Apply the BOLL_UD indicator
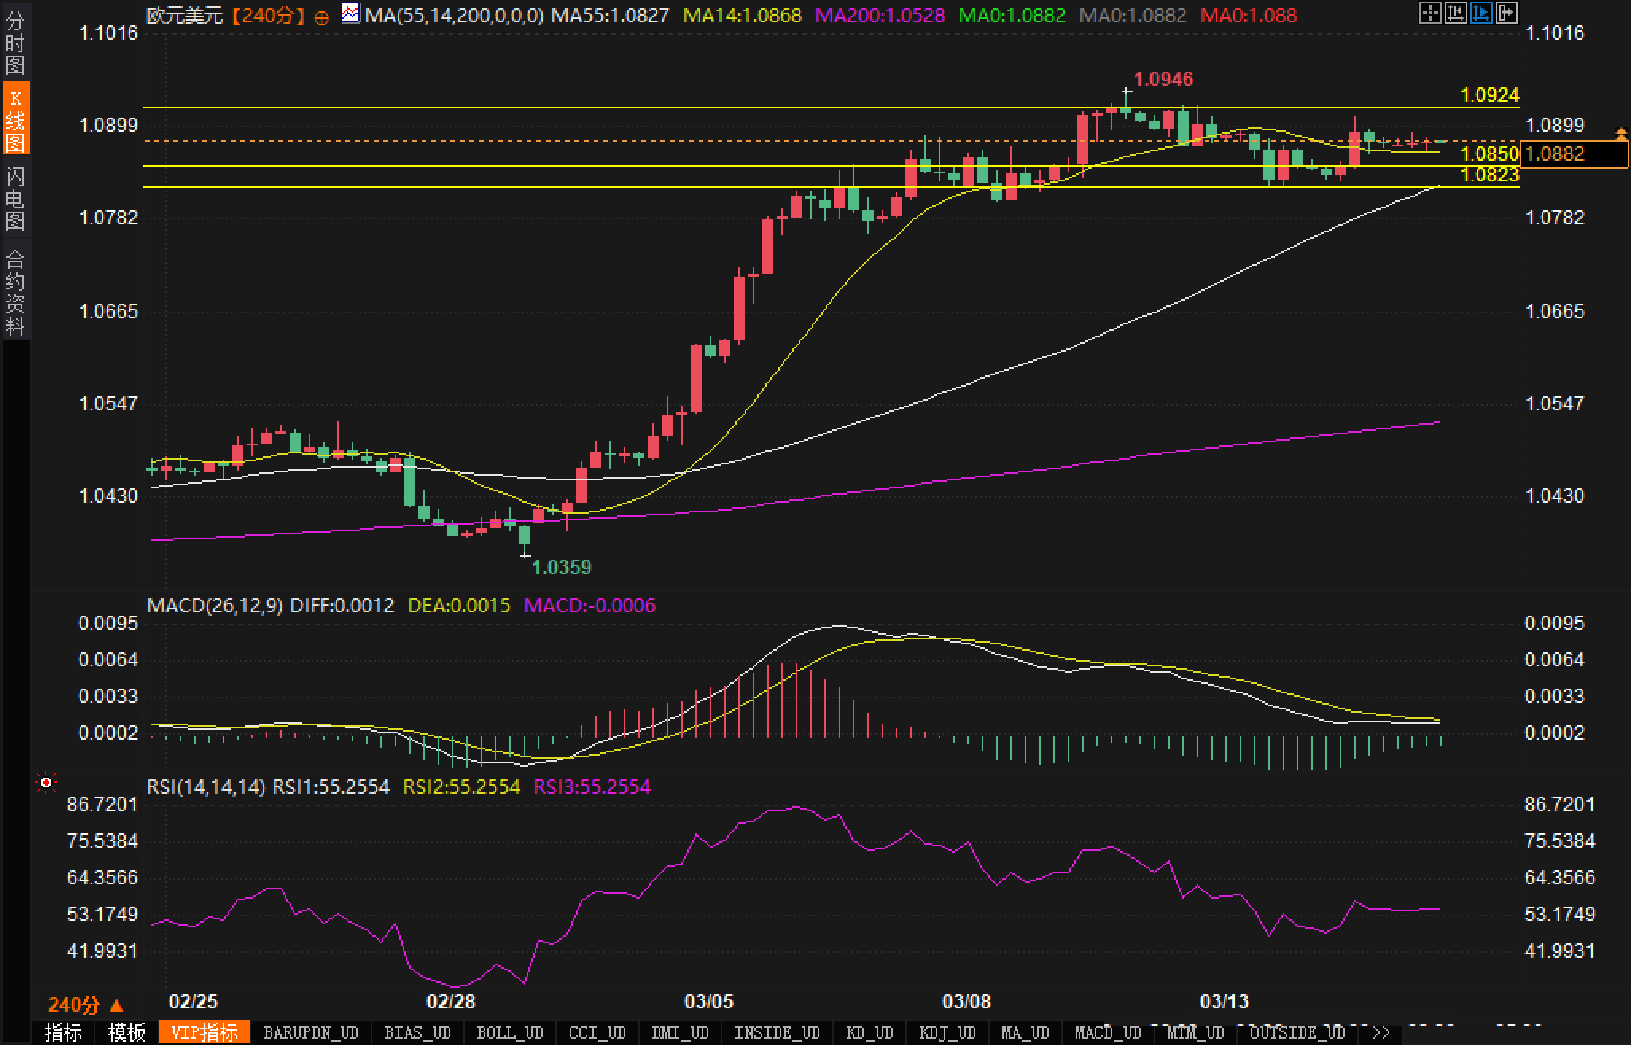The width and height of the screenshot is (1631, 1045). click(510, 1032)
